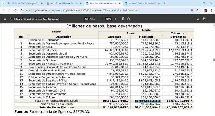Click the vertical scrollbar thumb

coord(214,60)
